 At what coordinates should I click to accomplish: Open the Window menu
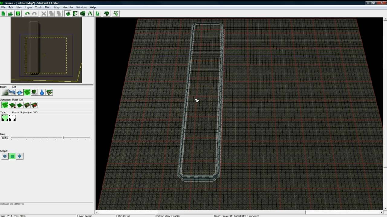[x=82, y=7]
